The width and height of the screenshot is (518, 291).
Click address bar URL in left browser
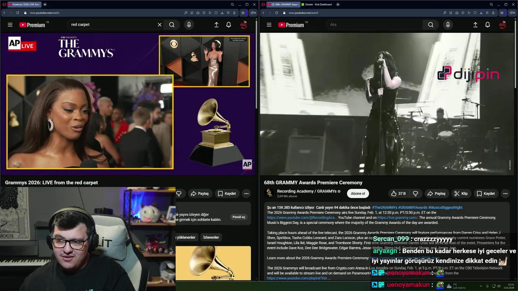coord(45,13)
